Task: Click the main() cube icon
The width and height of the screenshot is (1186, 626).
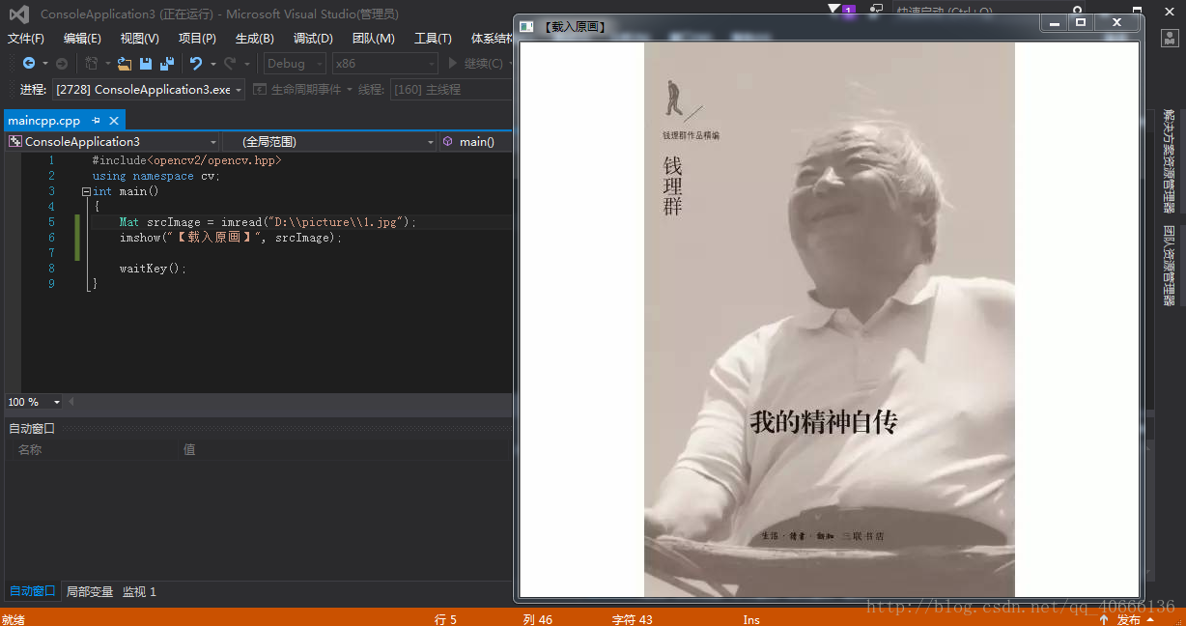Action: point(447,141)
